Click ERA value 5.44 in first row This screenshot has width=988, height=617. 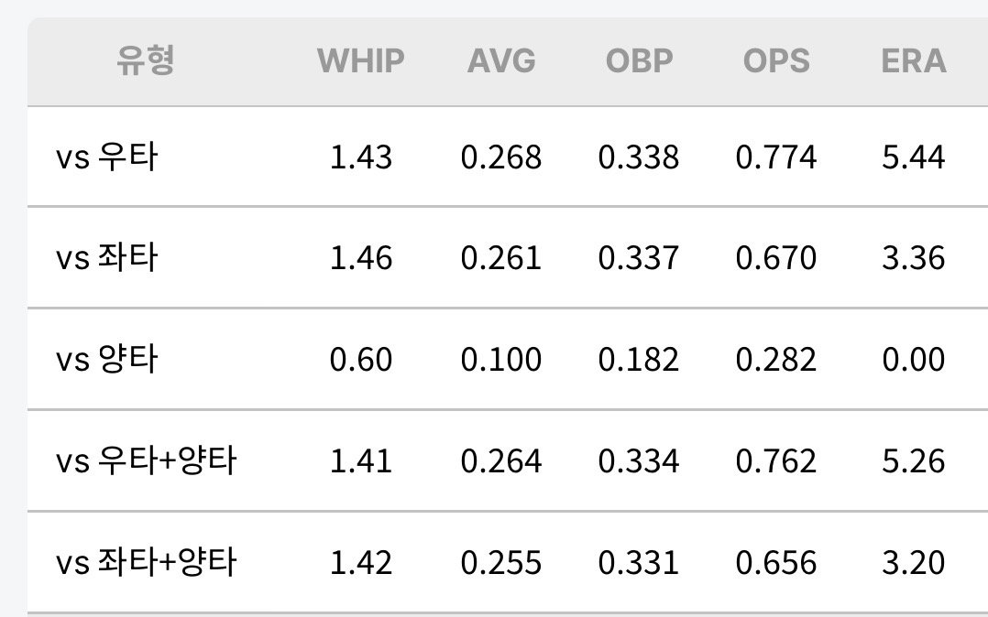click(x=914, y=157)
